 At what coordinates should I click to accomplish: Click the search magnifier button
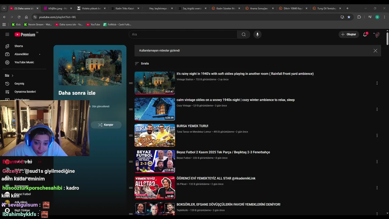click(x=243, y=34)
